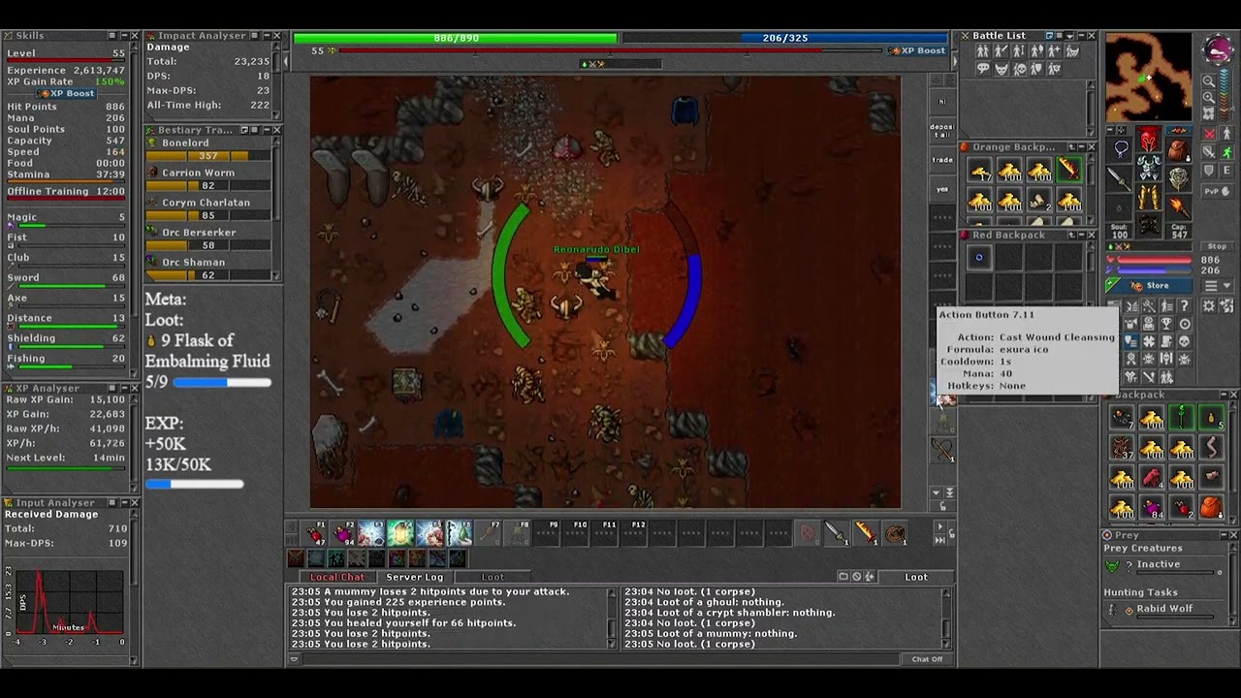
Task: Open the Loot chat tab
Action: pos(493,577)
